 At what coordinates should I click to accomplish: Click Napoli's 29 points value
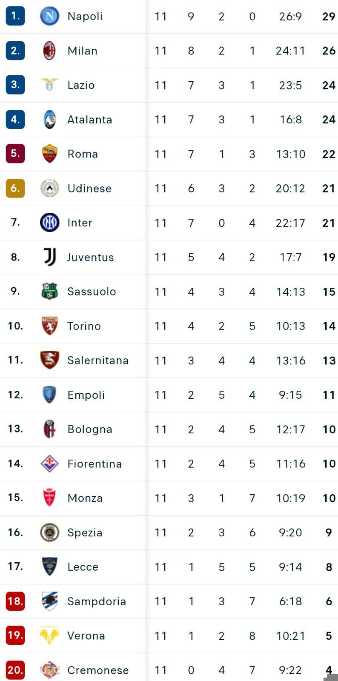tap(329, 17)
